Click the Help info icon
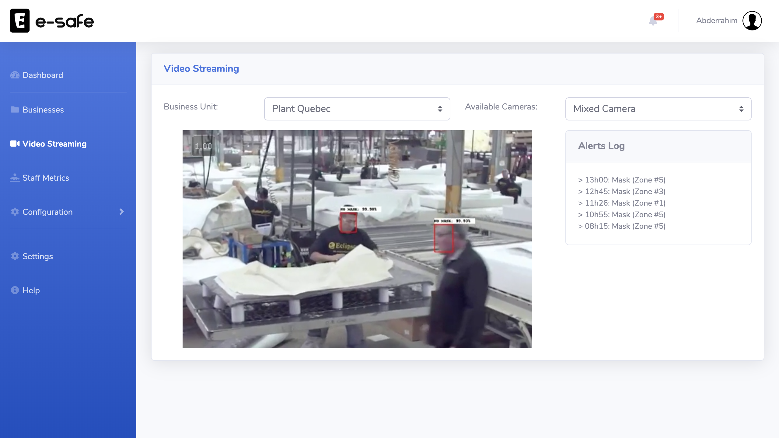Image resolution: width=779 pixels, height=438 pixels. (x=15, y=290)
